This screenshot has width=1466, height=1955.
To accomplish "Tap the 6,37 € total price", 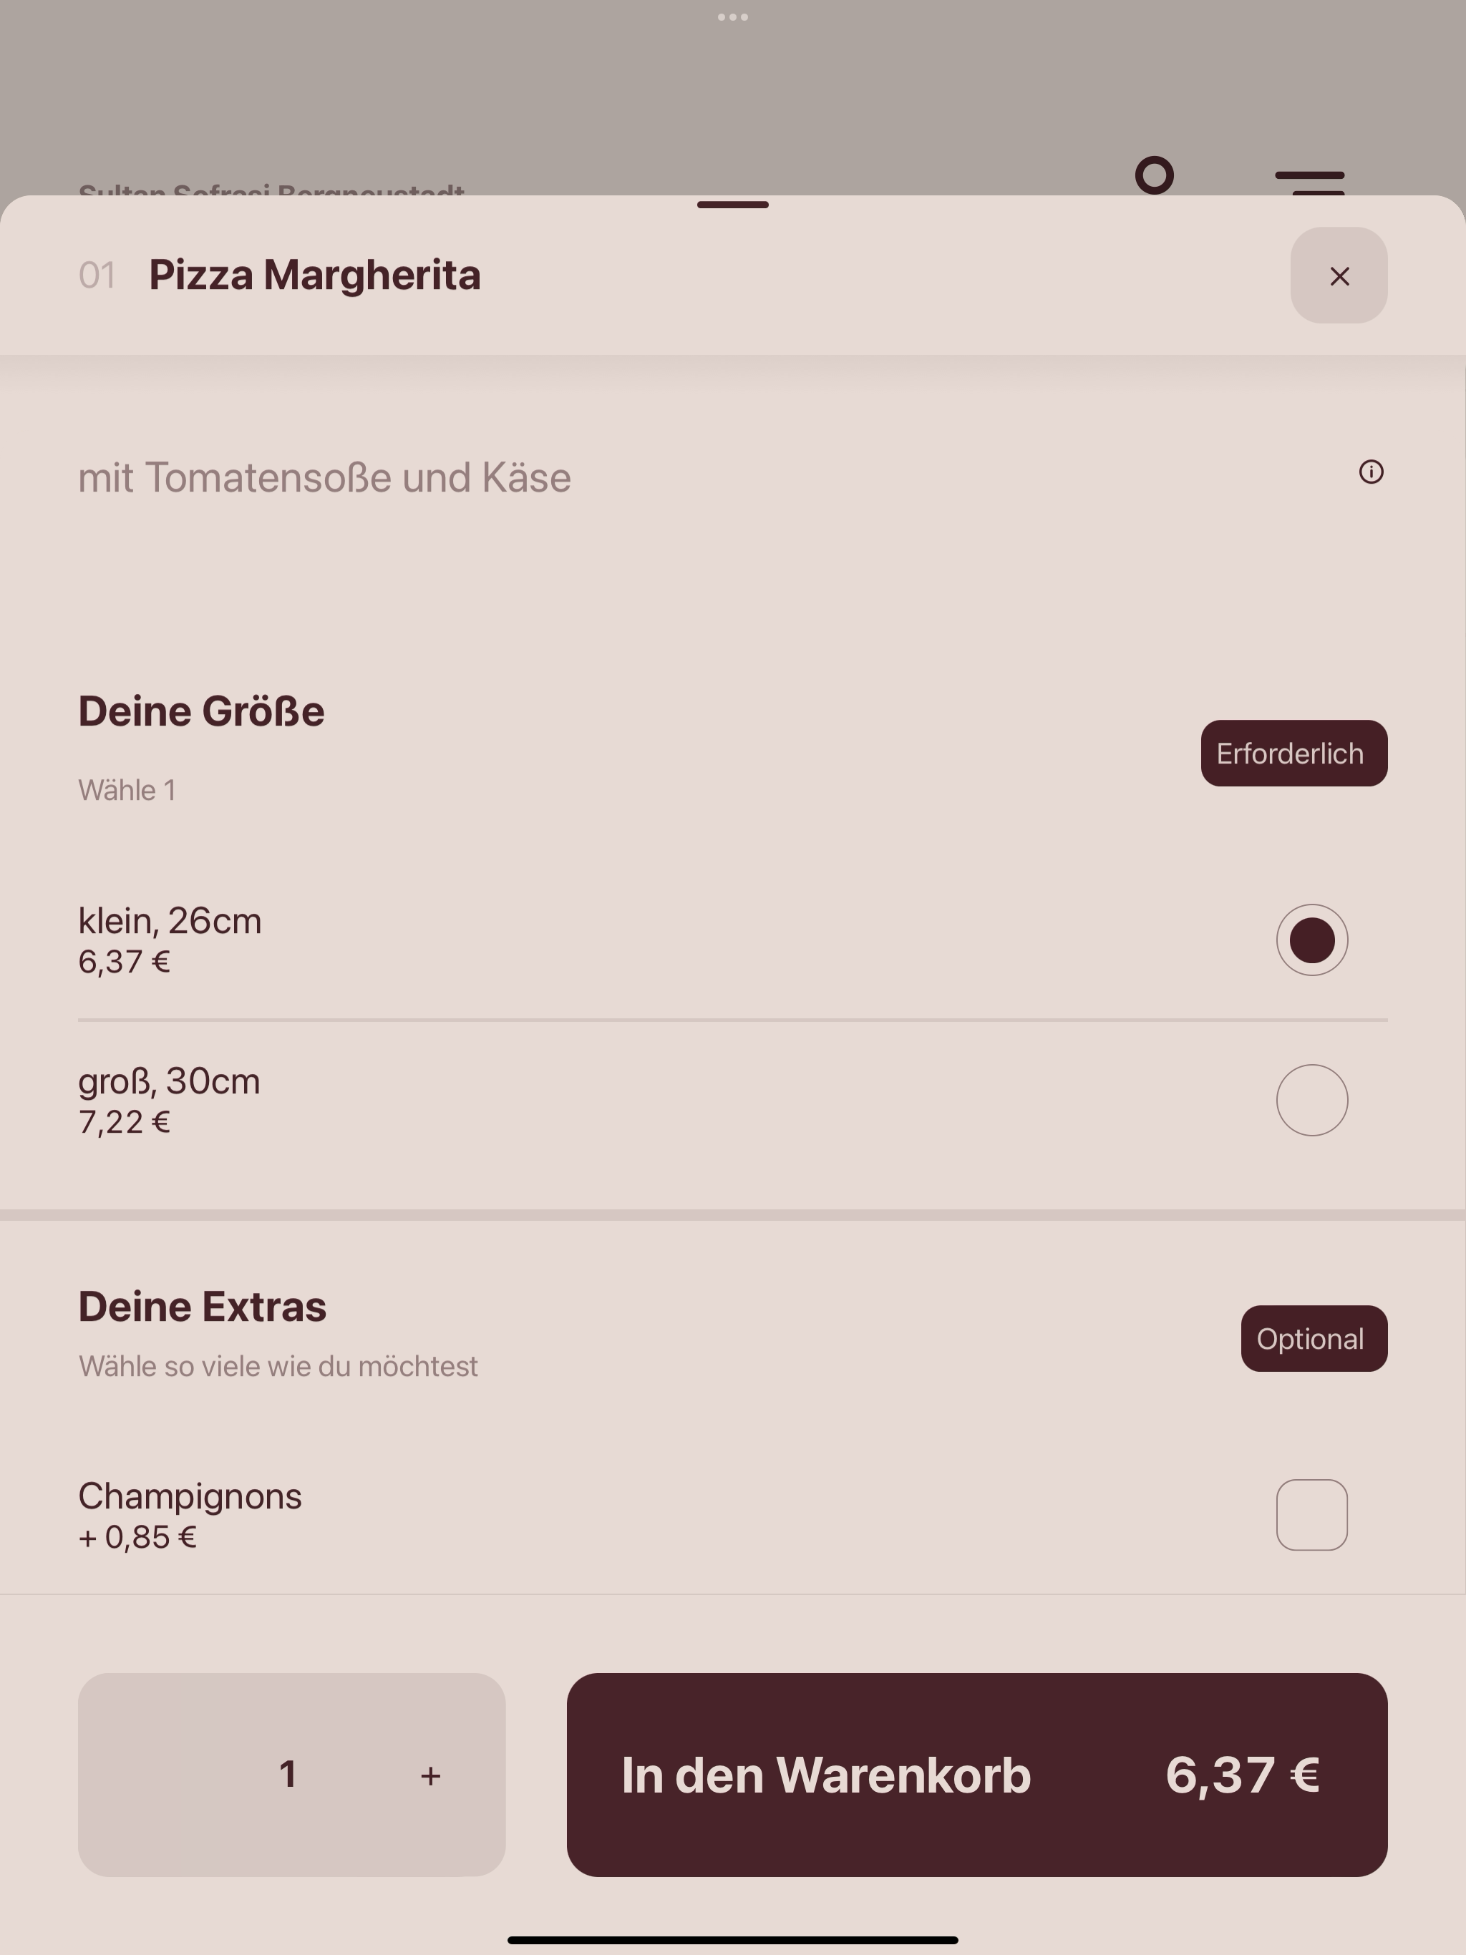I will [x=1242, y=1775].
